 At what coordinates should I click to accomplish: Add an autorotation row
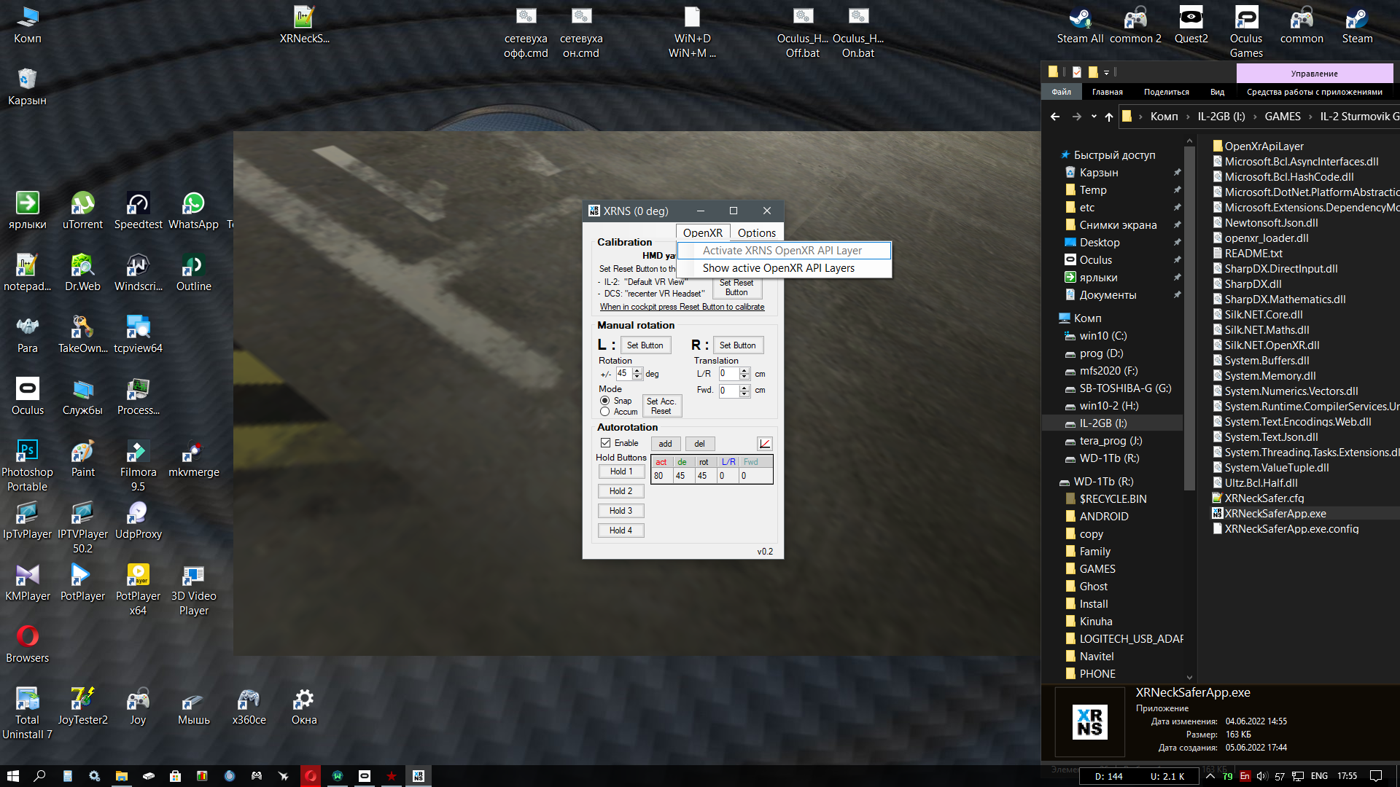[666, 444]
